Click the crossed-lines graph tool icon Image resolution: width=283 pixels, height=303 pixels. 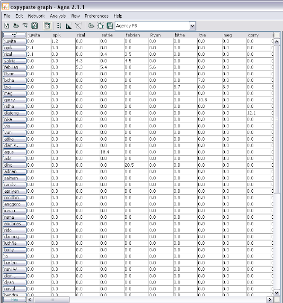coord(78,26)
